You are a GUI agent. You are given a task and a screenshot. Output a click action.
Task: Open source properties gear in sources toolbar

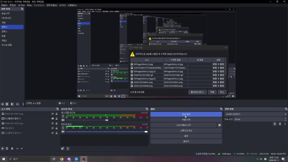[12, 148]
